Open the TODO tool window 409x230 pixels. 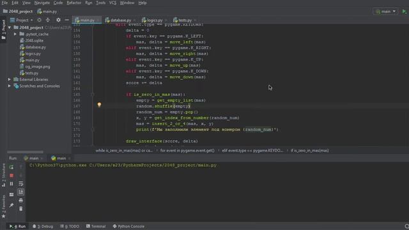pos(70,226)
